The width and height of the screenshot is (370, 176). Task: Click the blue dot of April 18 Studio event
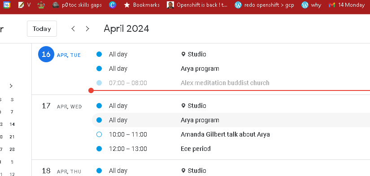[99, 171]
